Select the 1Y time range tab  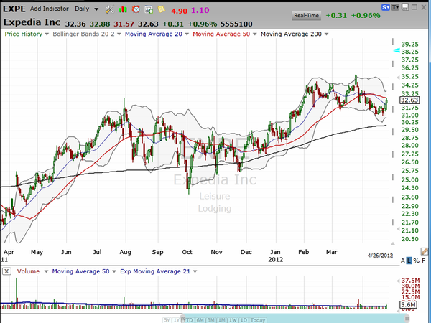pos(176,320)
